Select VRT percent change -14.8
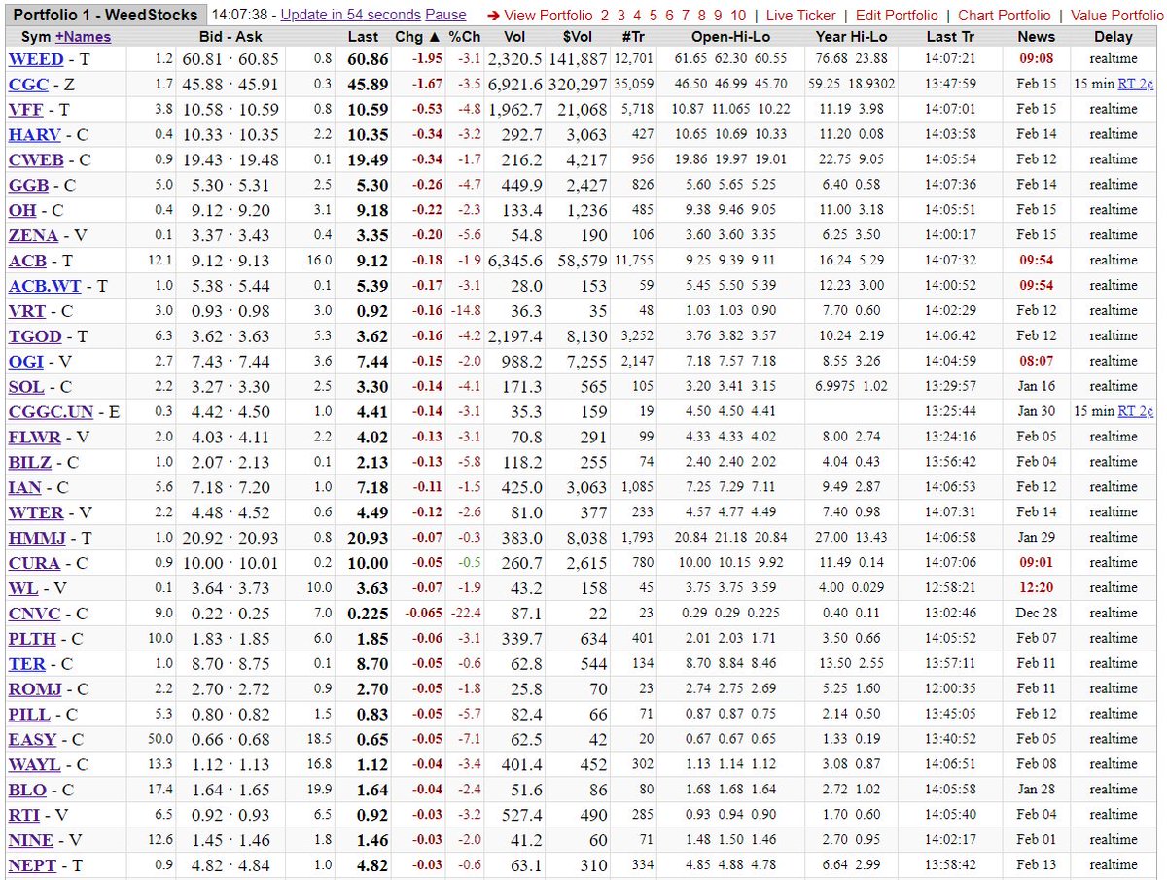This screenshot has width=1167, height=880. [x=465, y=311]
